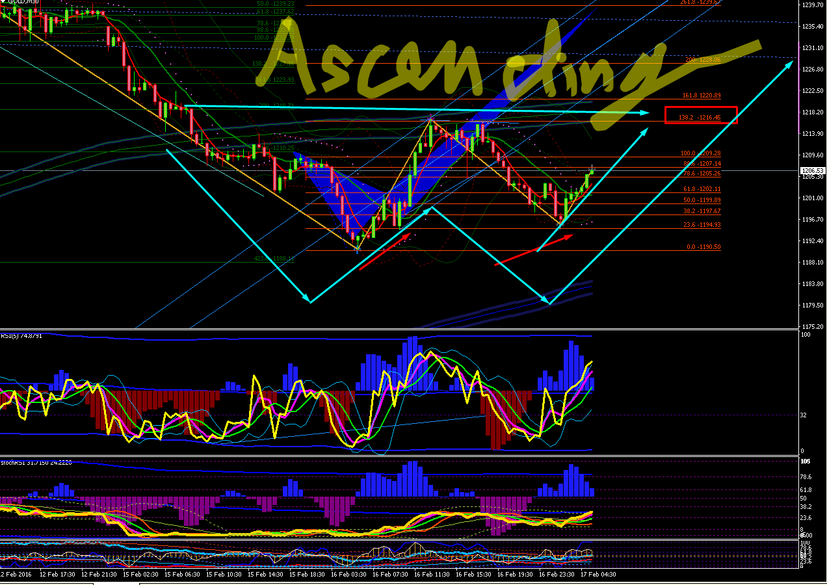Click 1183.80 on the price scale

(812, 284)
